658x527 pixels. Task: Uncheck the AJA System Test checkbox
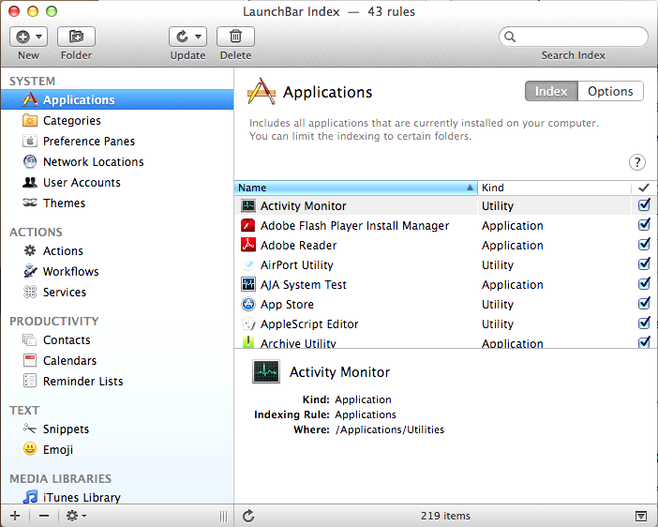[x=644, y=284]
